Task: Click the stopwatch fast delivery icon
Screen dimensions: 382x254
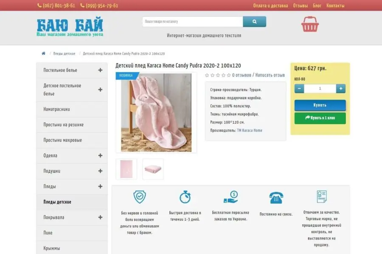Action: [185, 197]
